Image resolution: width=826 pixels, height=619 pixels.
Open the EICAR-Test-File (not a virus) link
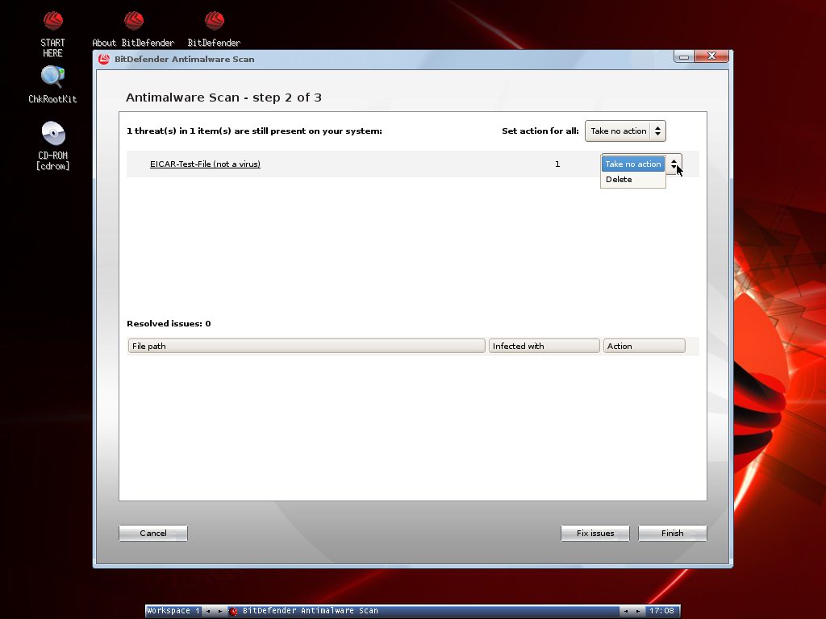(205, 164)
